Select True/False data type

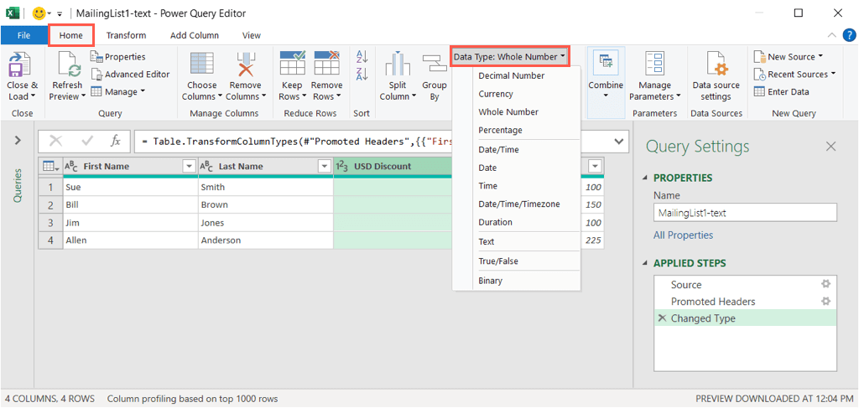coord(498,261)
